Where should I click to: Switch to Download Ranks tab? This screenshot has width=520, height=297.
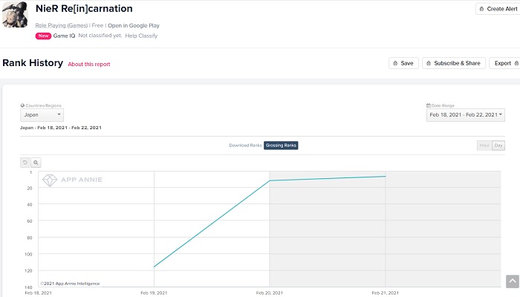[x=245, y=146]
